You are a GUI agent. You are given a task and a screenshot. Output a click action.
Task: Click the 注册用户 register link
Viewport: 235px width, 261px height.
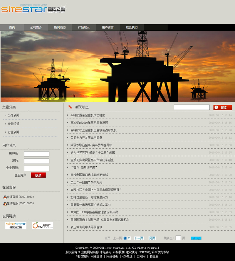20,175
